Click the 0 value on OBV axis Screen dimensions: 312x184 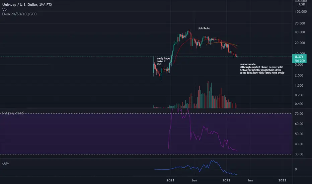pos(296,169)
